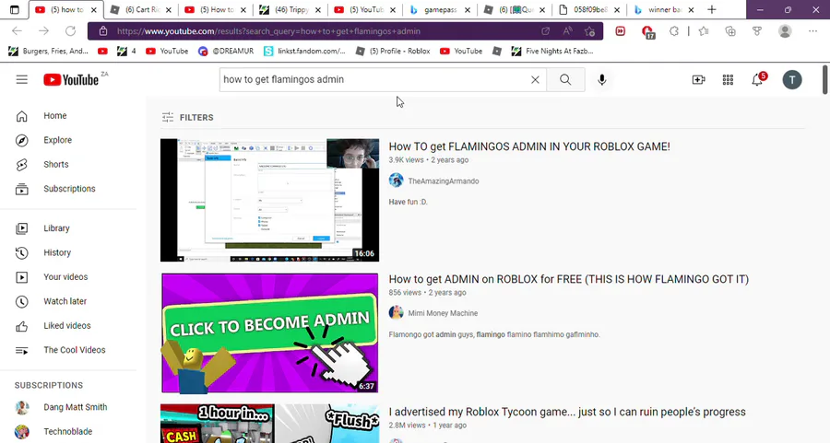
Task: Switch to gamepass browser tab
Action: [440, 9]
